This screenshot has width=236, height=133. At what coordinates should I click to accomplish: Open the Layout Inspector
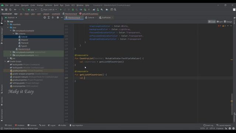(x=224, y=125)
